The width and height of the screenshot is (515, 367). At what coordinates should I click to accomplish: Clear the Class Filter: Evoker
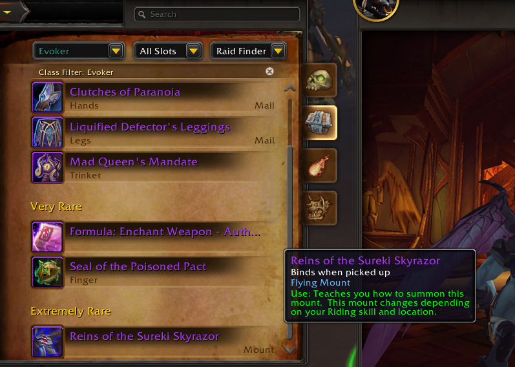(269, 71)
